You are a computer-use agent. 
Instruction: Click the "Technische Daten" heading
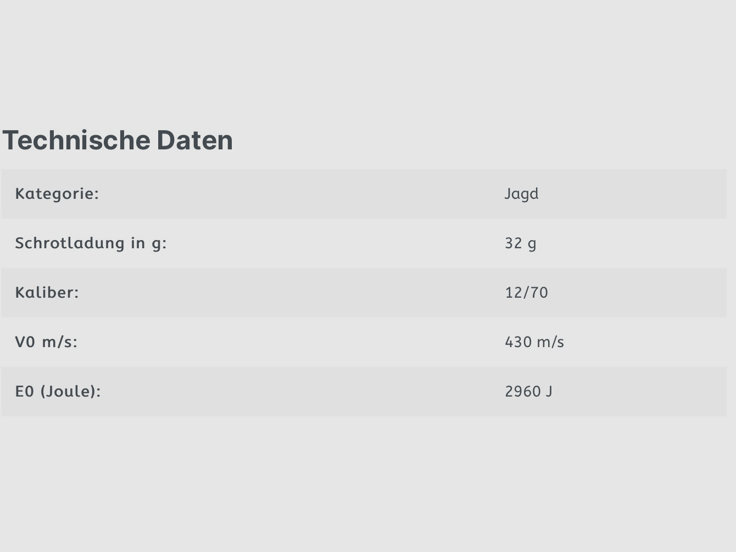(118, 140)
